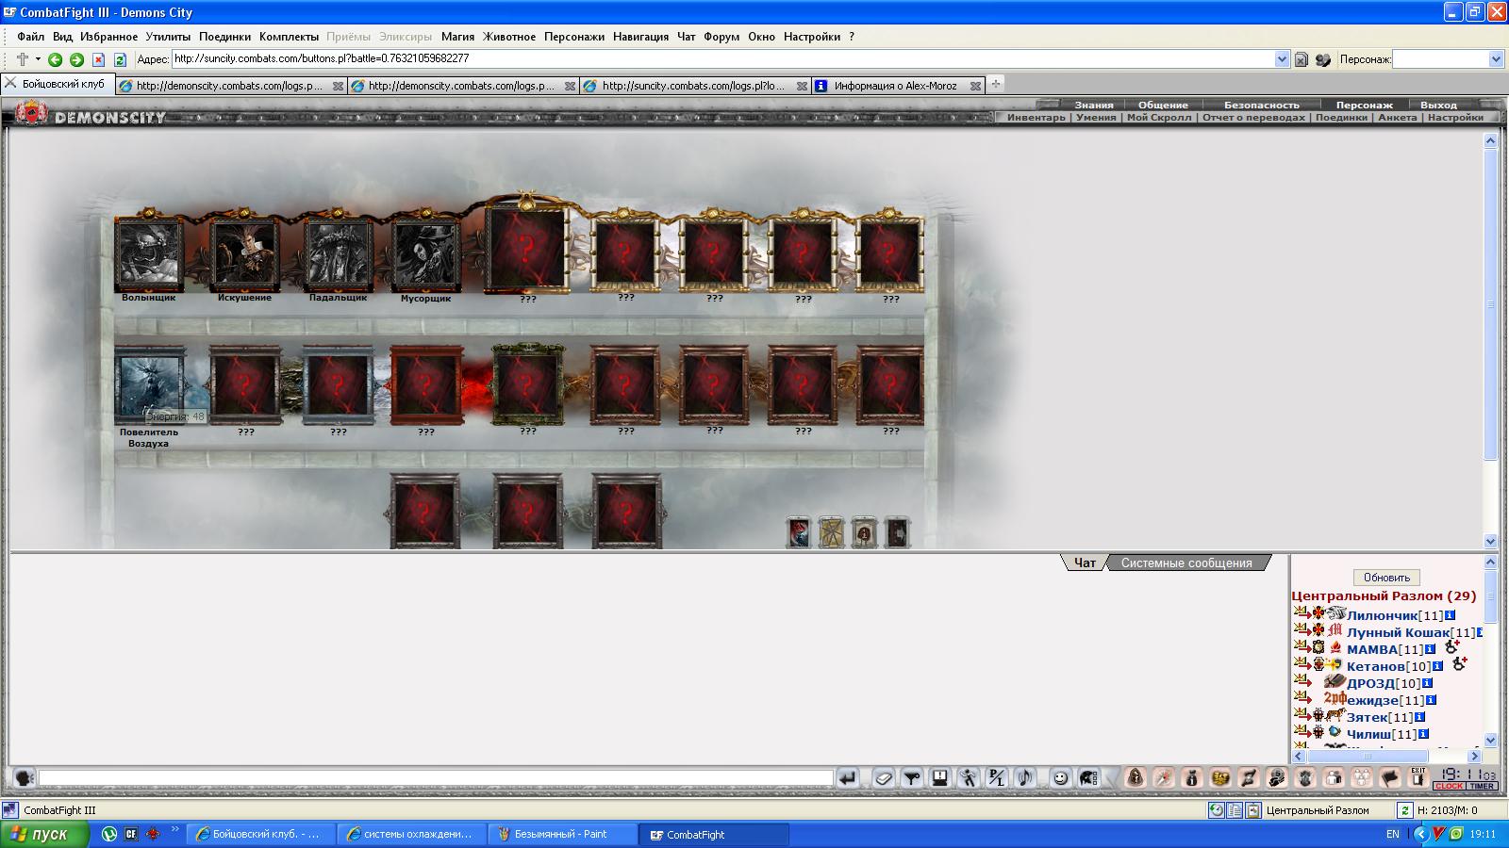The image size is (1509, 848).
Task: Switch to Информация о Alex-Moroz tab
Action: (x=896, y=86)
